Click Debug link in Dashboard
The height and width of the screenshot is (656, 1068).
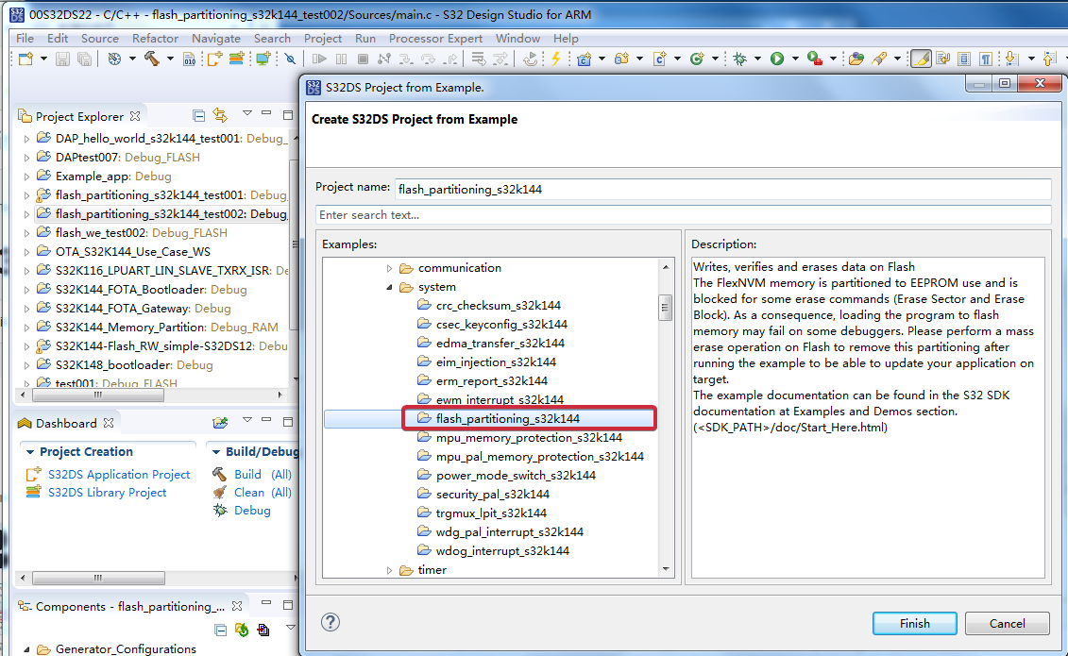[252, 511]
